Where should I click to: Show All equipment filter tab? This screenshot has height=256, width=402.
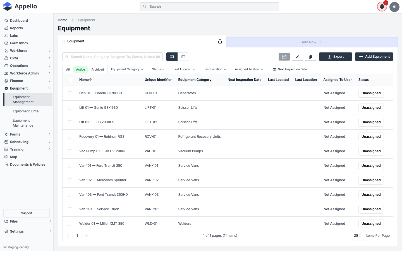(68, 70)
